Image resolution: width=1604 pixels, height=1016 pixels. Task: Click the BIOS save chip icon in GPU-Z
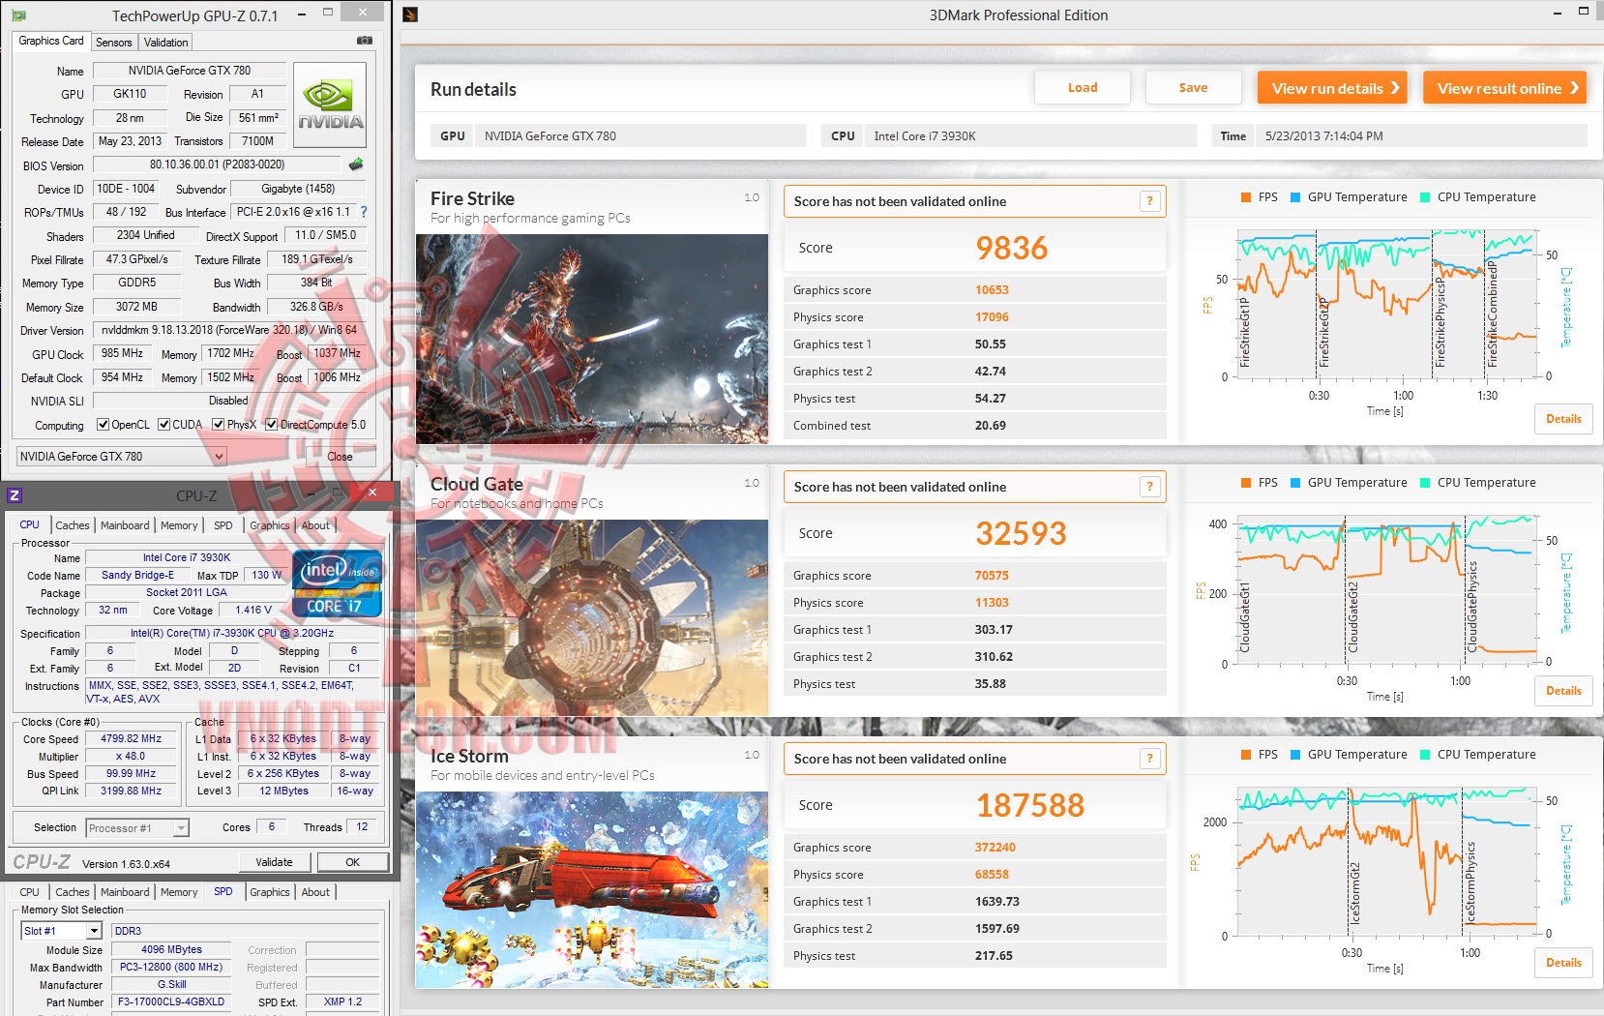(x=356, y=164)
